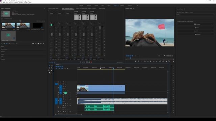This screenshot has width=216, height=121.
Task: Open the Preset dropdown in Essential Sound
Action: coord(195,15)
